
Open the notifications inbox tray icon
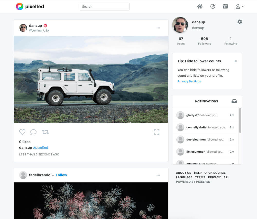[234, 101]
